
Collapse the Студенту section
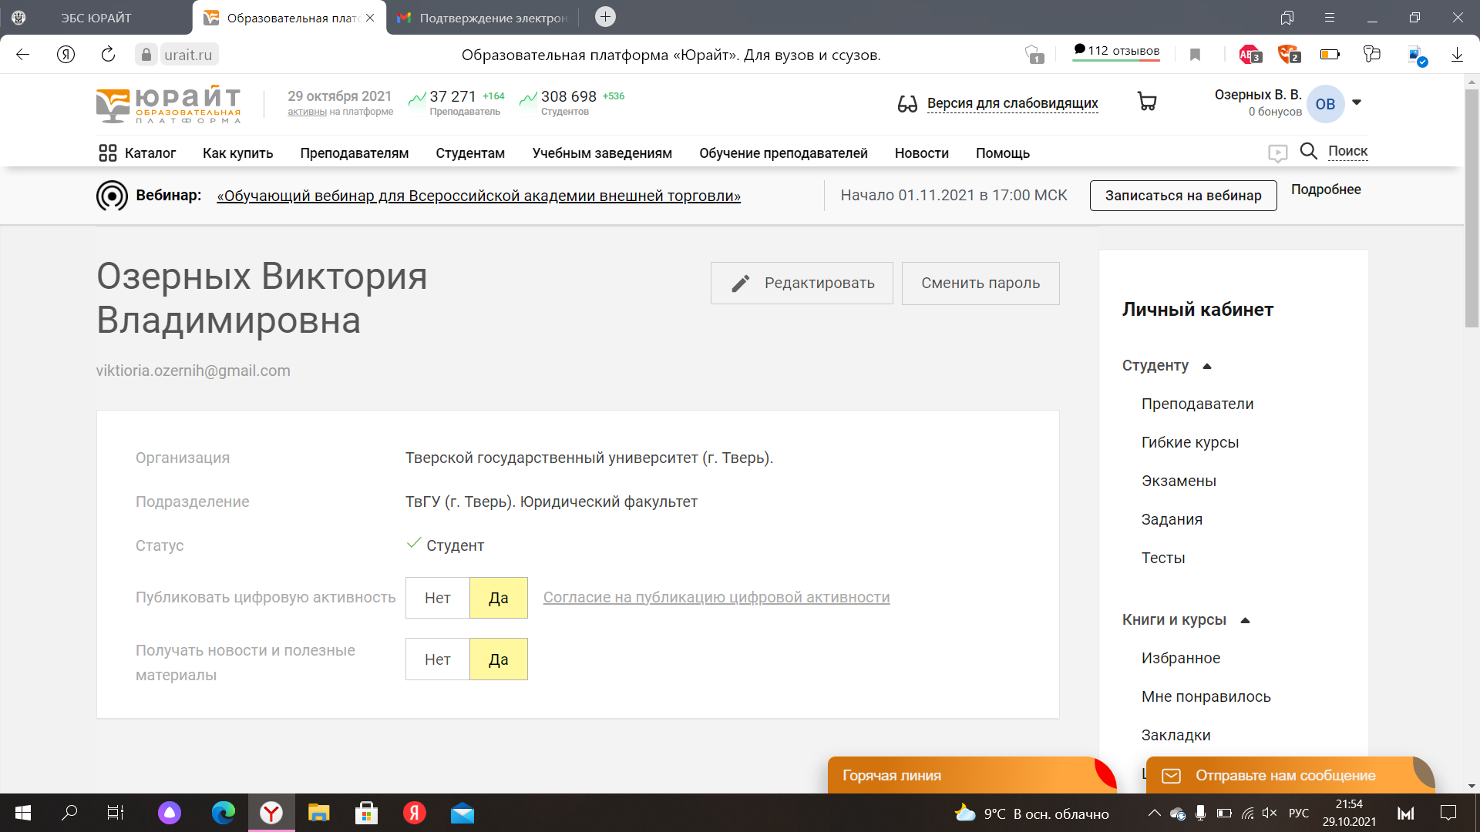click(1207, 366)
